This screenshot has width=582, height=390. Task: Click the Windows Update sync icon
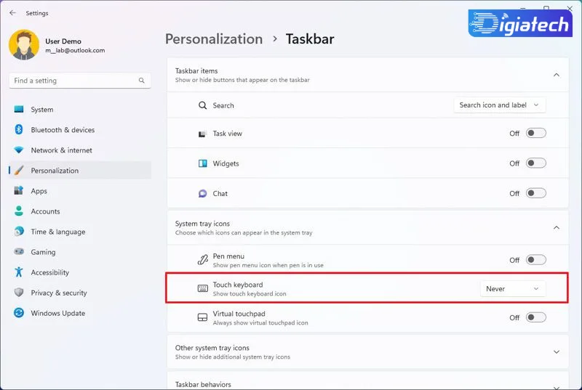(x=19, y=313)
